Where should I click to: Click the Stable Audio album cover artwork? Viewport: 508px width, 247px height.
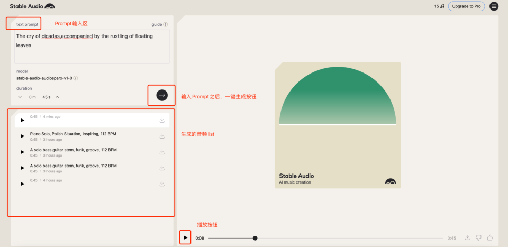click(338, 125)
